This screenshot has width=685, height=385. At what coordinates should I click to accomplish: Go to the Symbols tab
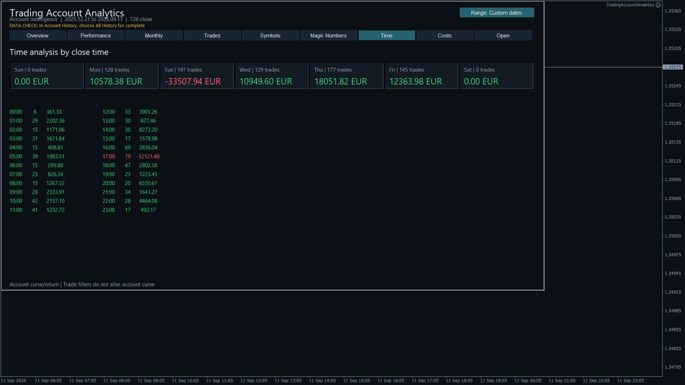tap(270, 35)
